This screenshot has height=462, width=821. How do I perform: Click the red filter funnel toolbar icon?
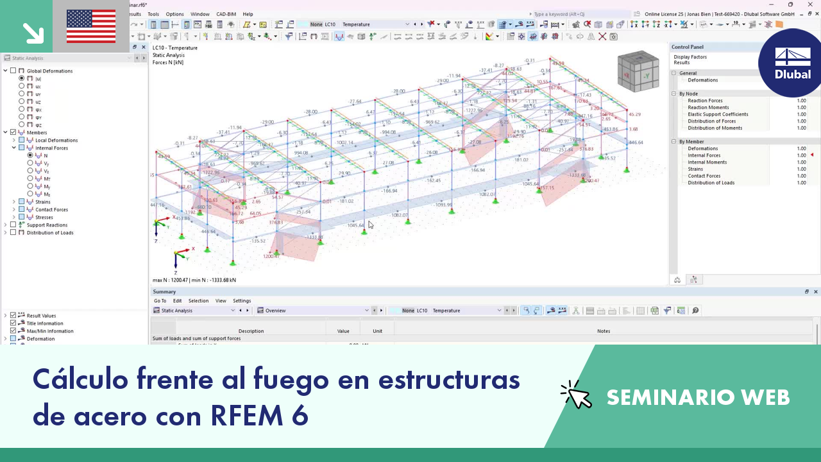click(430, 24)
